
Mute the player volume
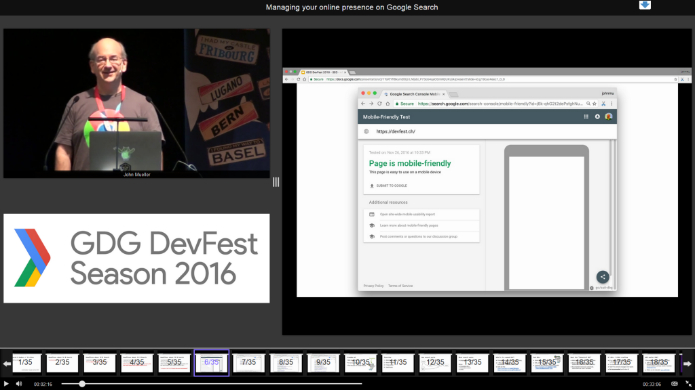point(19,384)
